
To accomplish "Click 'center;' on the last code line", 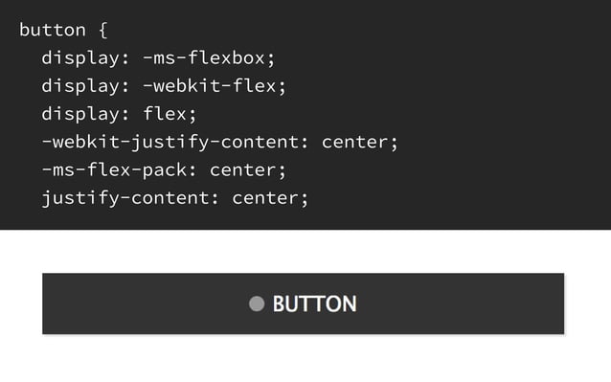I will click(270, 198).
